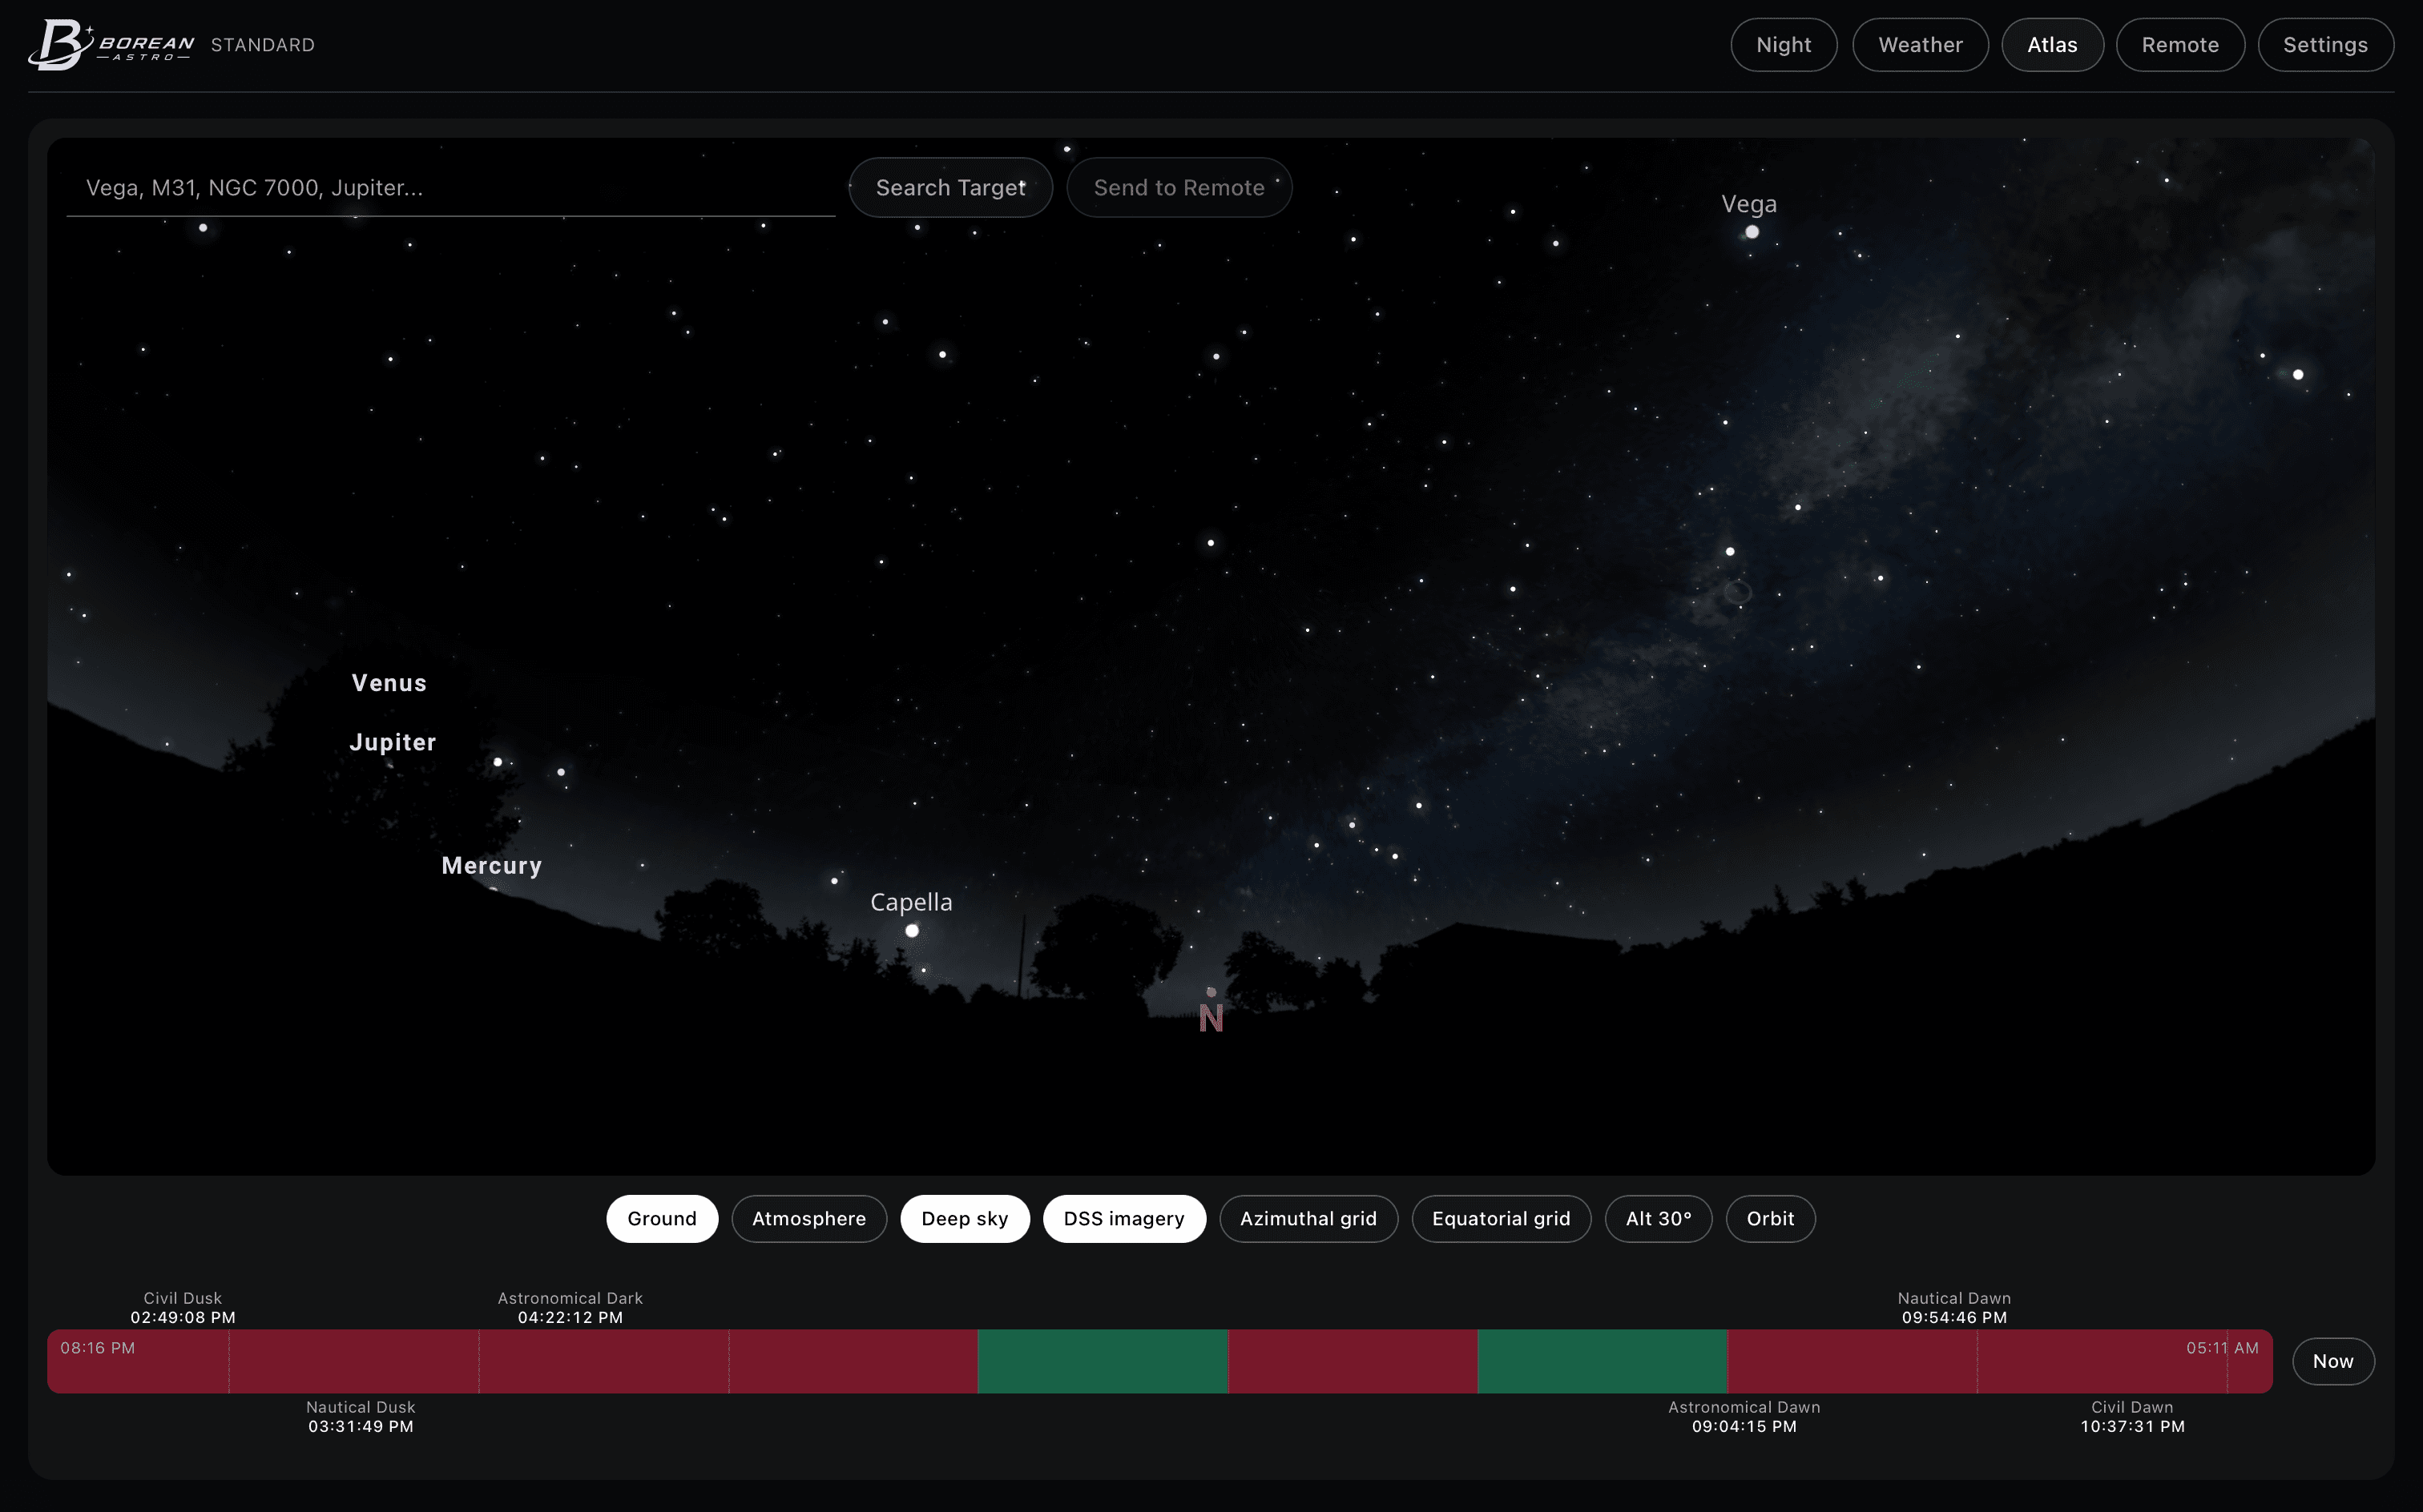Show the Equatorial grid
The image size is (2423, 1512).
(1501, 1219)
